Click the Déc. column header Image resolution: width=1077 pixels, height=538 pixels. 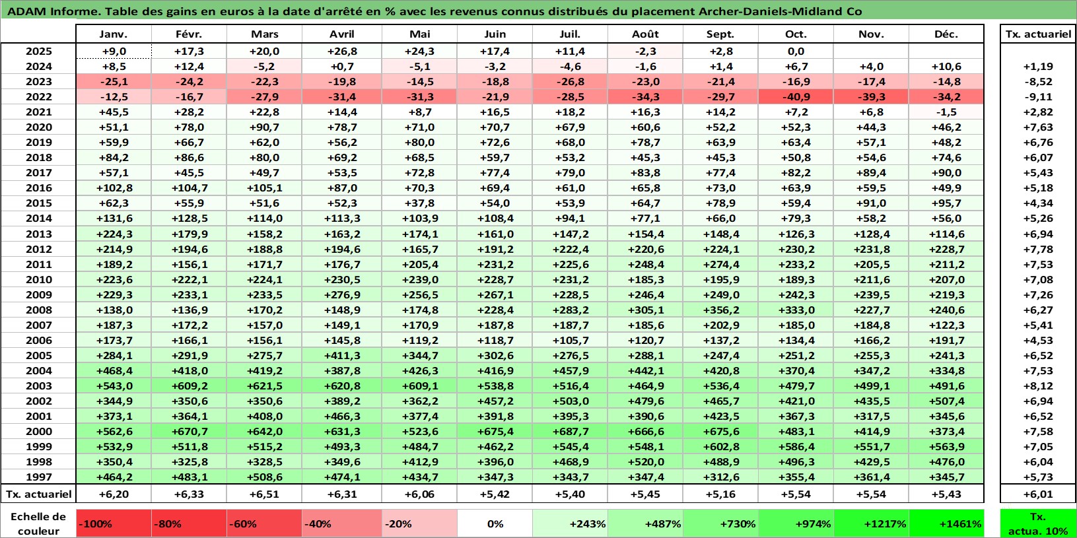946,34
